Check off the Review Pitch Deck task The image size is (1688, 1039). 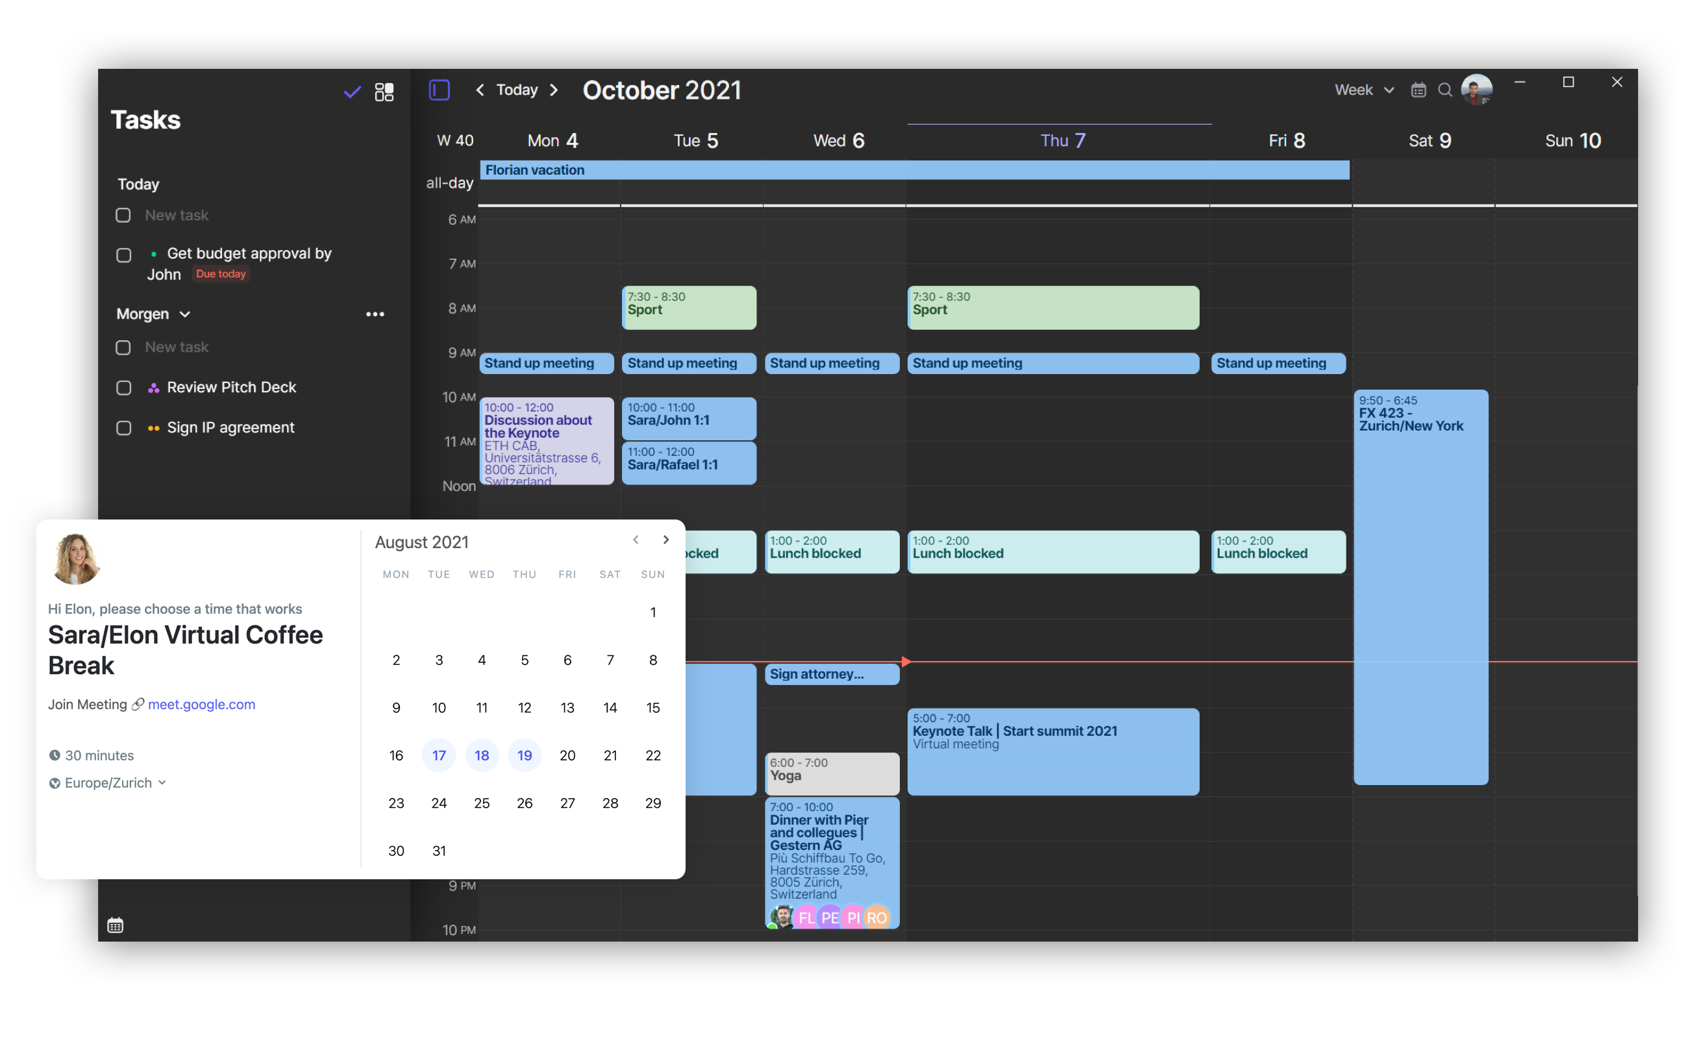(123, 388)
